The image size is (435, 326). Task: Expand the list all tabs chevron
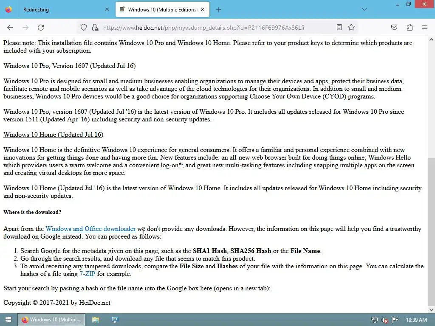tap(364, 9)
